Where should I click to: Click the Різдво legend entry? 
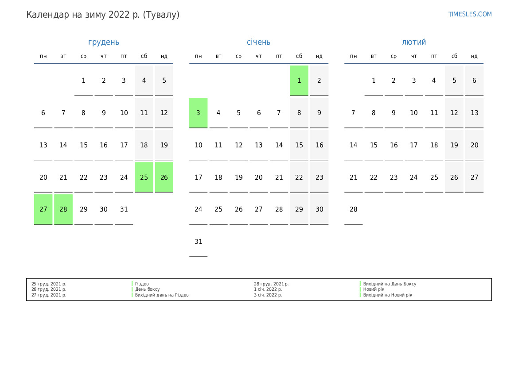pos(142,284)
